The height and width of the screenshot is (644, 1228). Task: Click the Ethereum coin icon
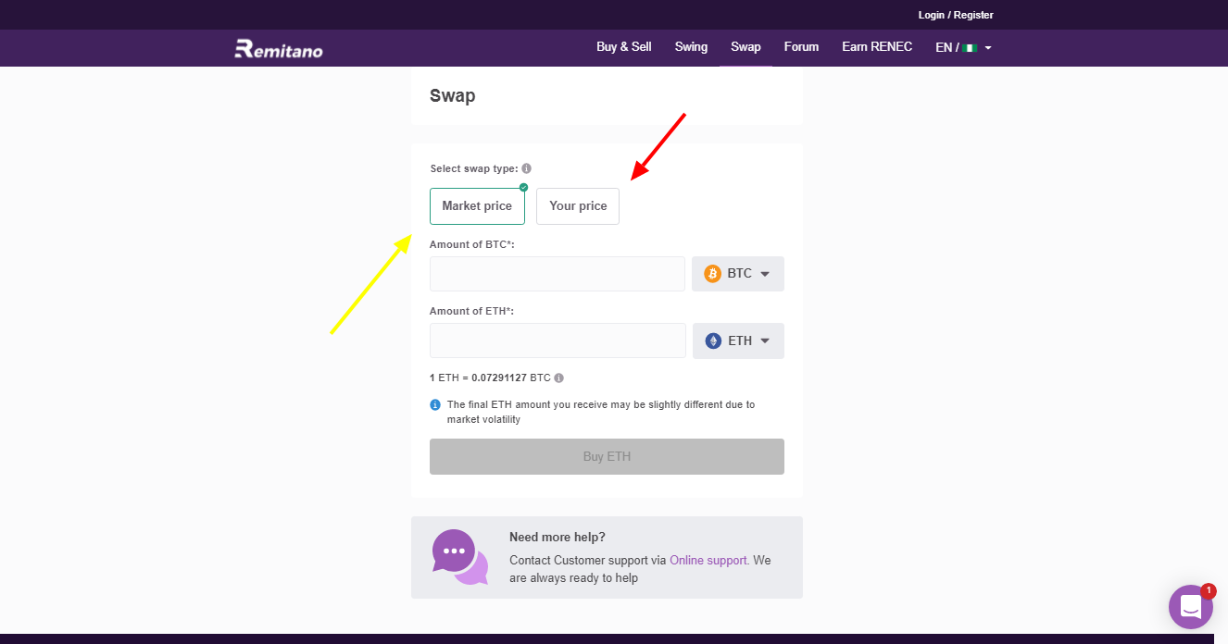(x=713, y=341)
